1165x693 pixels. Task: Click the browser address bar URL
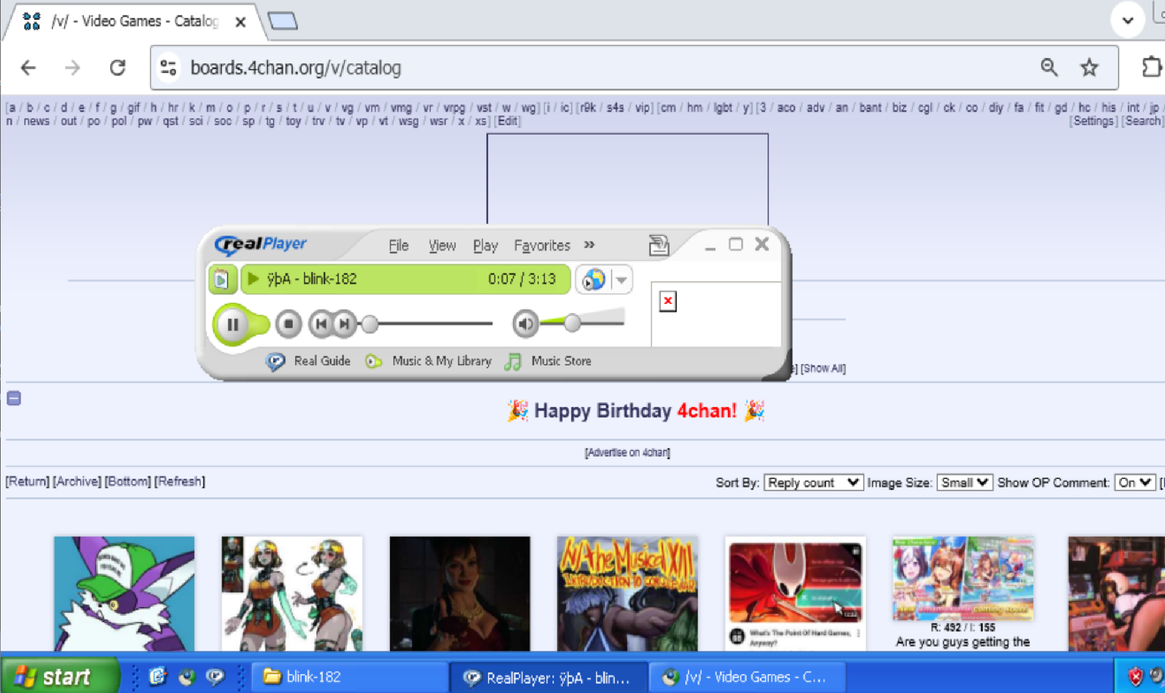click(x=296, y=68)
